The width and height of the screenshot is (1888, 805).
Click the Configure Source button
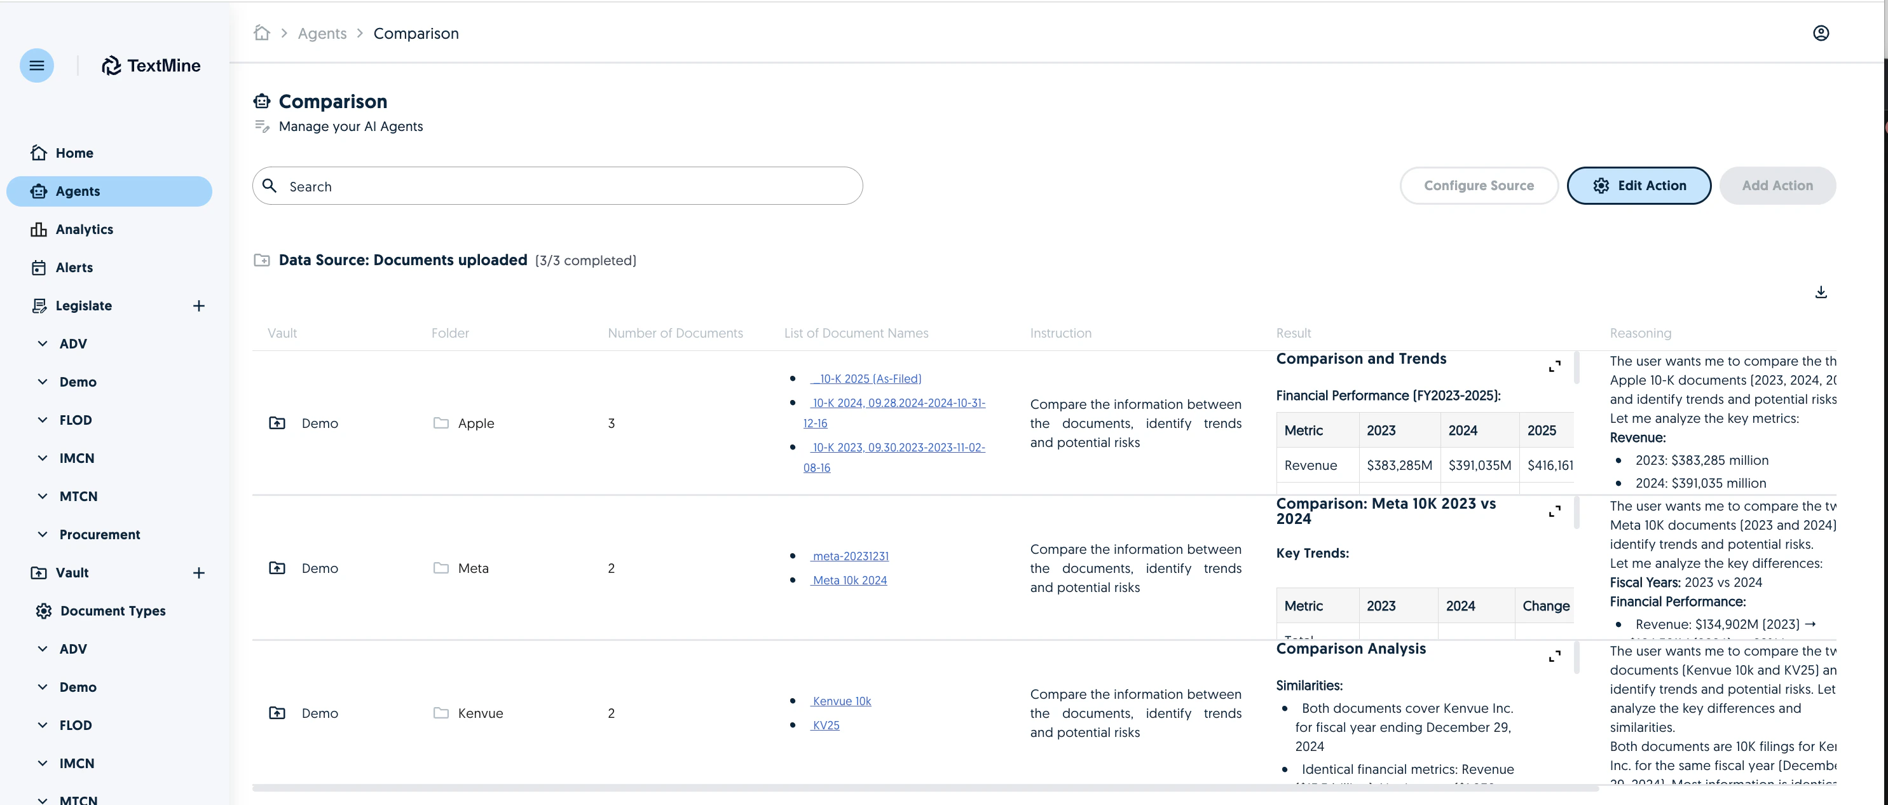coord(1479,186)
